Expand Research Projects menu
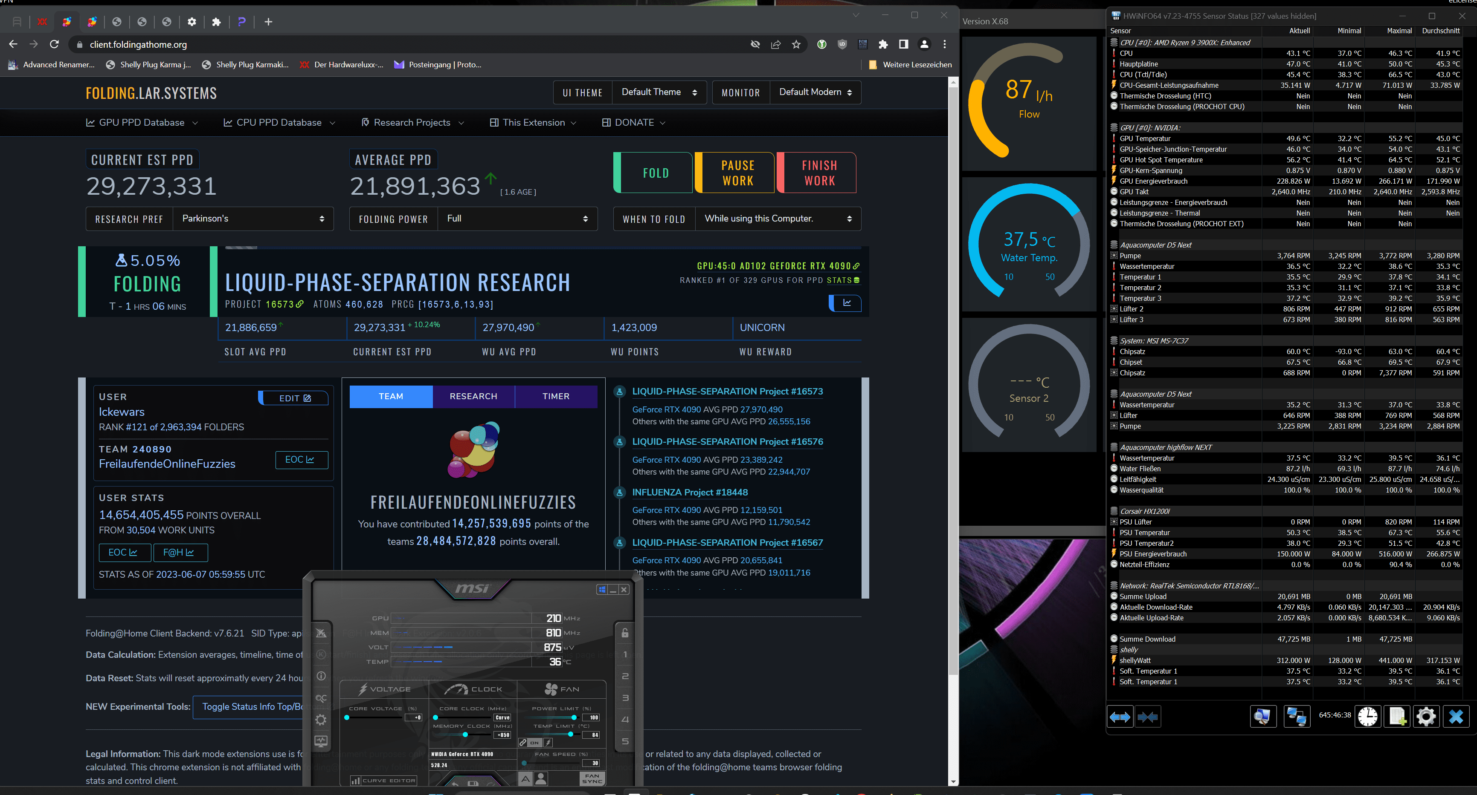Screen dimensions: 1477x795 click(x=412, y=123)
